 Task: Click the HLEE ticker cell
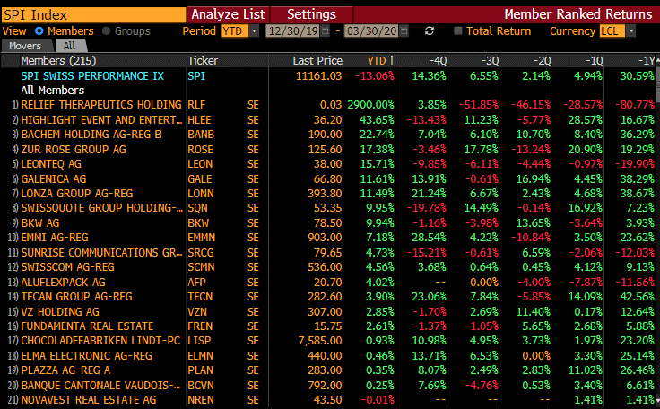(199, 120)
